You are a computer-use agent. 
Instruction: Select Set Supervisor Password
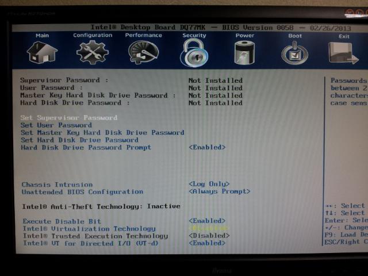69,117
